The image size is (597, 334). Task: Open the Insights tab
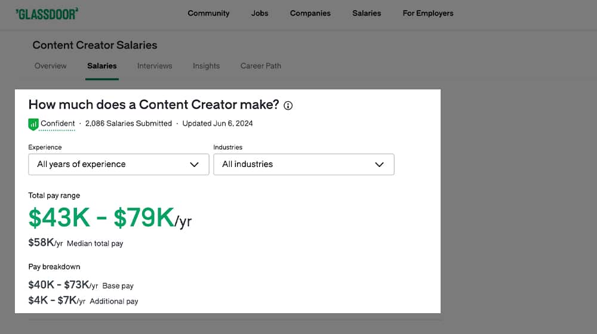[x=206, y=66]
